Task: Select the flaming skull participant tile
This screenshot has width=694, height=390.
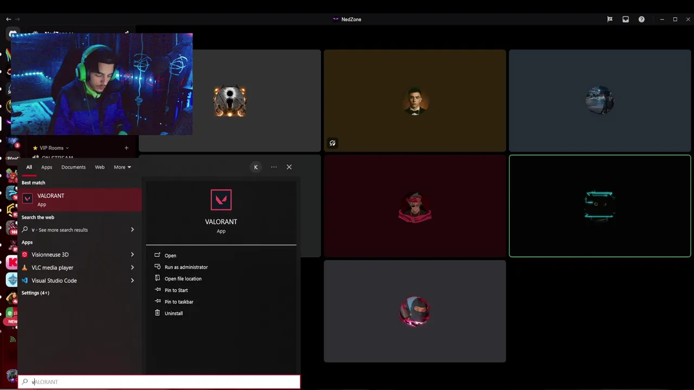Action: [x=229, y=101]
